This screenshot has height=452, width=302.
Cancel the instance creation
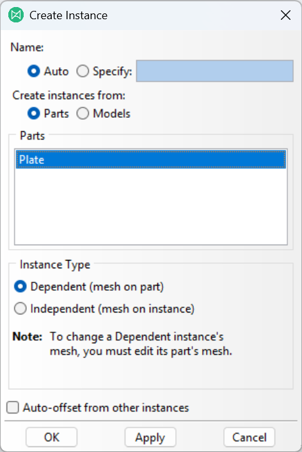tap(250, 437)
